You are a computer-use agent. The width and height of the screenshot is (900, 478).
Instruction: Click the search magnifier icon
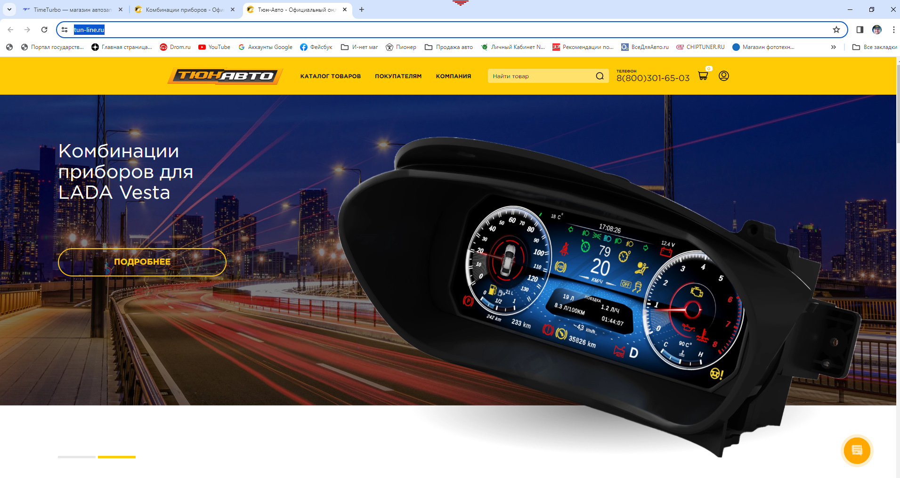tap(600, 76)
